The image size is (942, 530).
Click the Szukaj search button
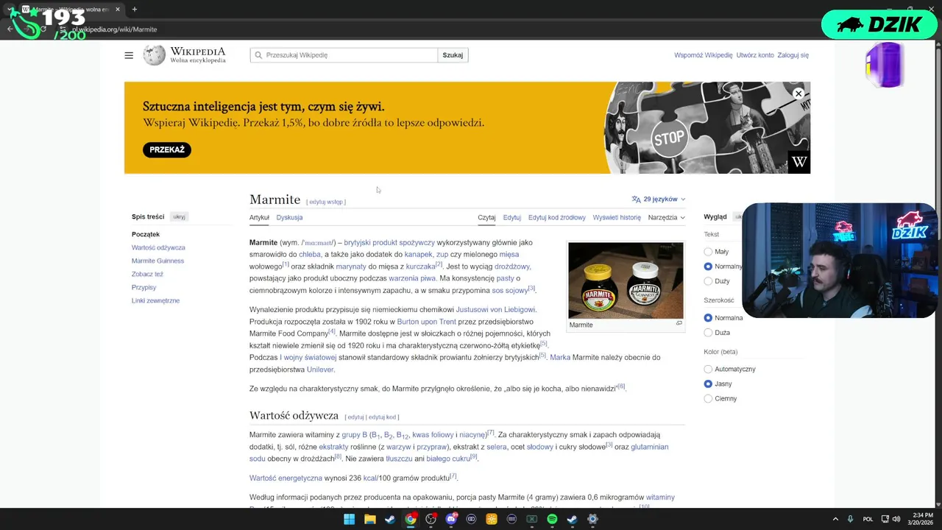pos(453,55)
